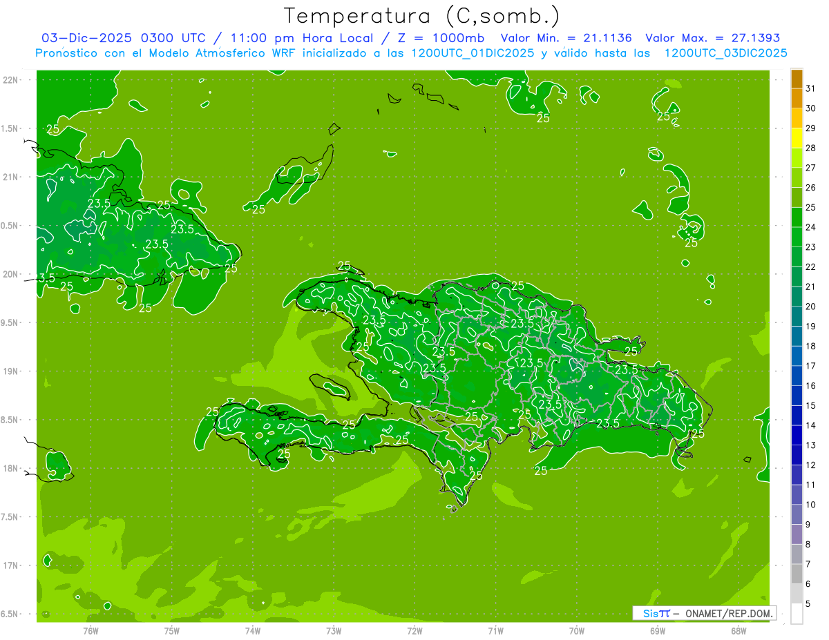Click the "76W" longitude axis label

tap(90, 630)
